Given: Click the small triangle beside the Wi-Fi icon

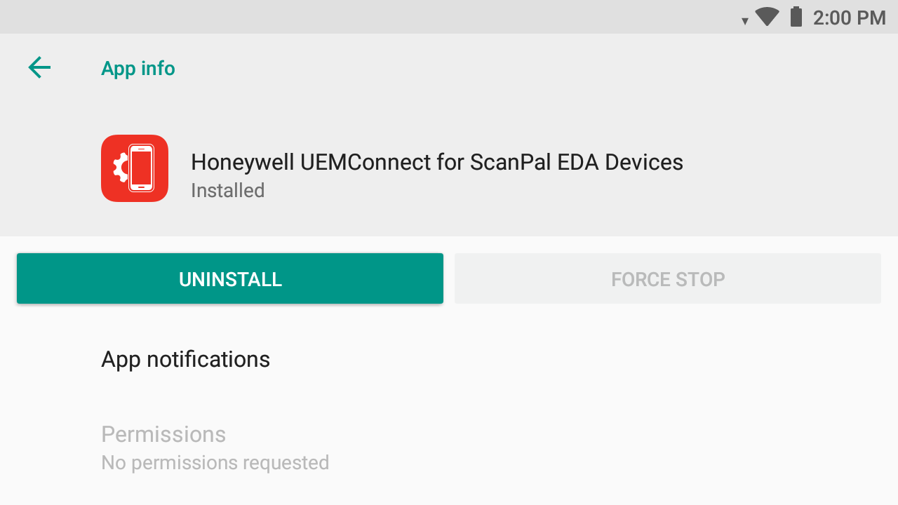Looking at the screenshot, I should point(745,21).
